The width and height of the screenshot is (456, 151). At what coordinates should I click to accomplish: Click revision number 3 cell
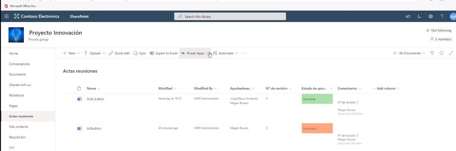point(267,128)
